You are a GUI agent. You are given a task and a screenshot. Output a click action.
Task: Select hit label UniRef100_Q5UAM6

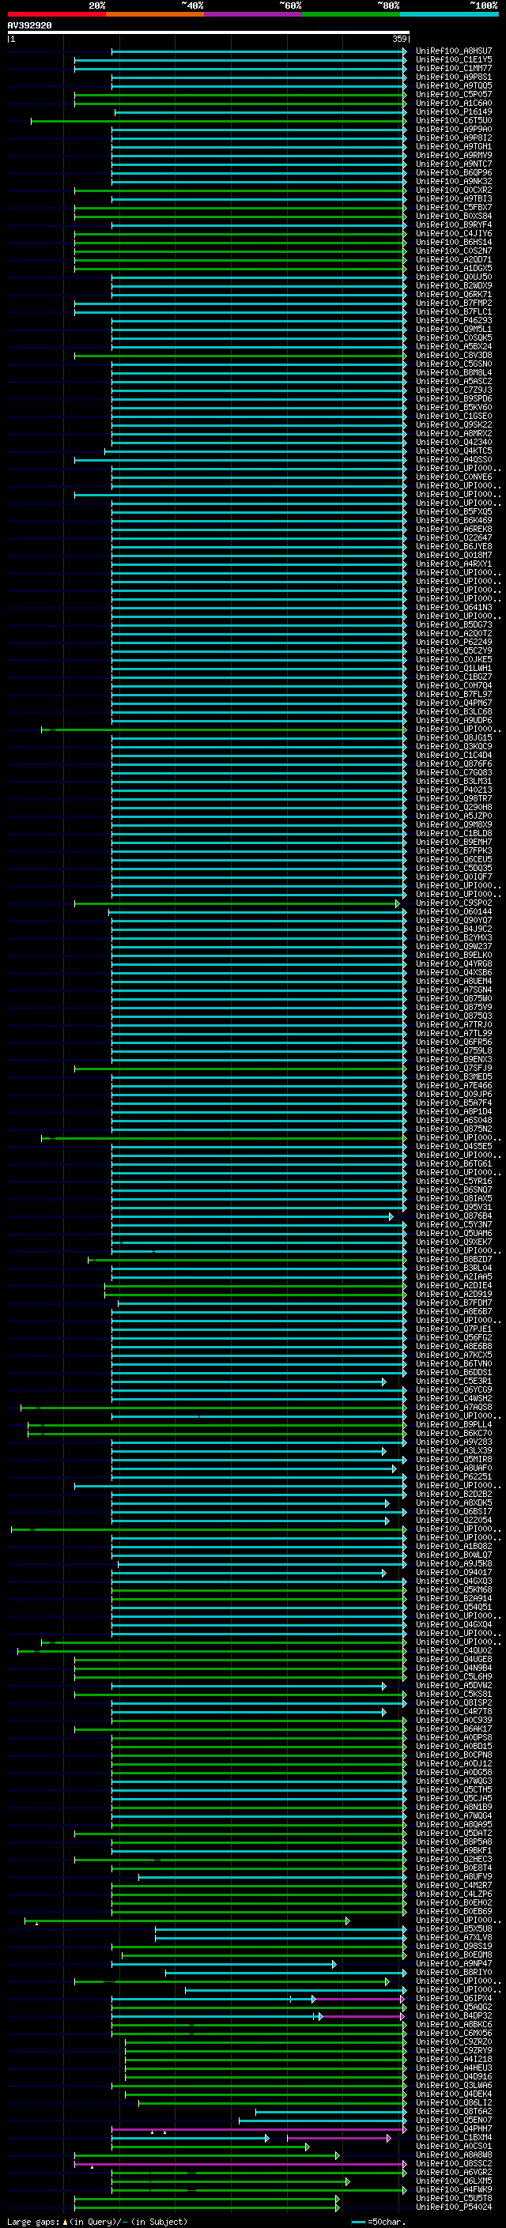454,1234
